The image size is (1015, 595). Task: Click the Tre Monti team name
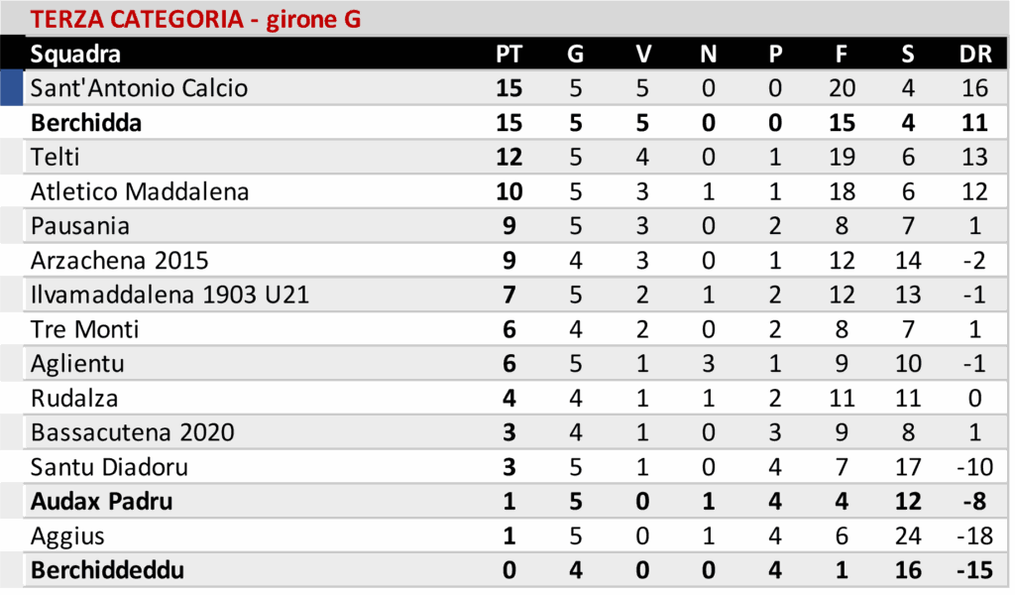click(x=84, y=329)
